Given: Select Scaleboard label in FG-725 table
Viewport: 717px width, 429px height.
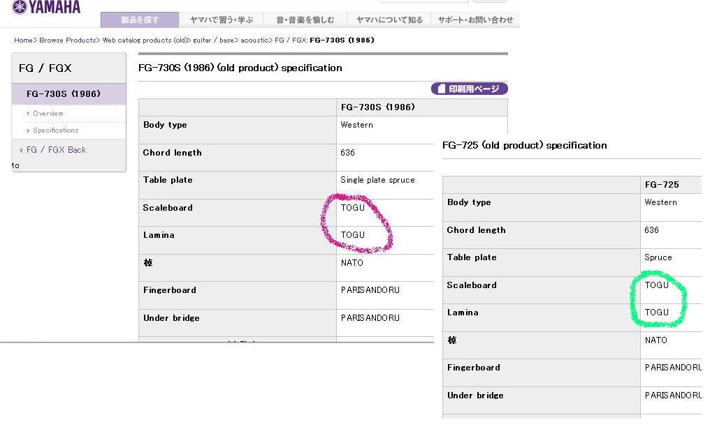Looking at the screenshot, I should pos(472,286).
